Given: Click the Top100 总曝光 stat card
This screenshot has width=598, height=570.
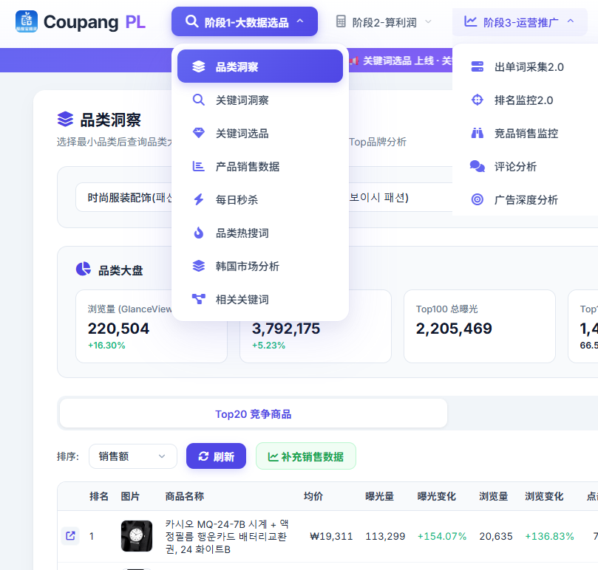Looking at the screenshot, I should pos(480,326).
